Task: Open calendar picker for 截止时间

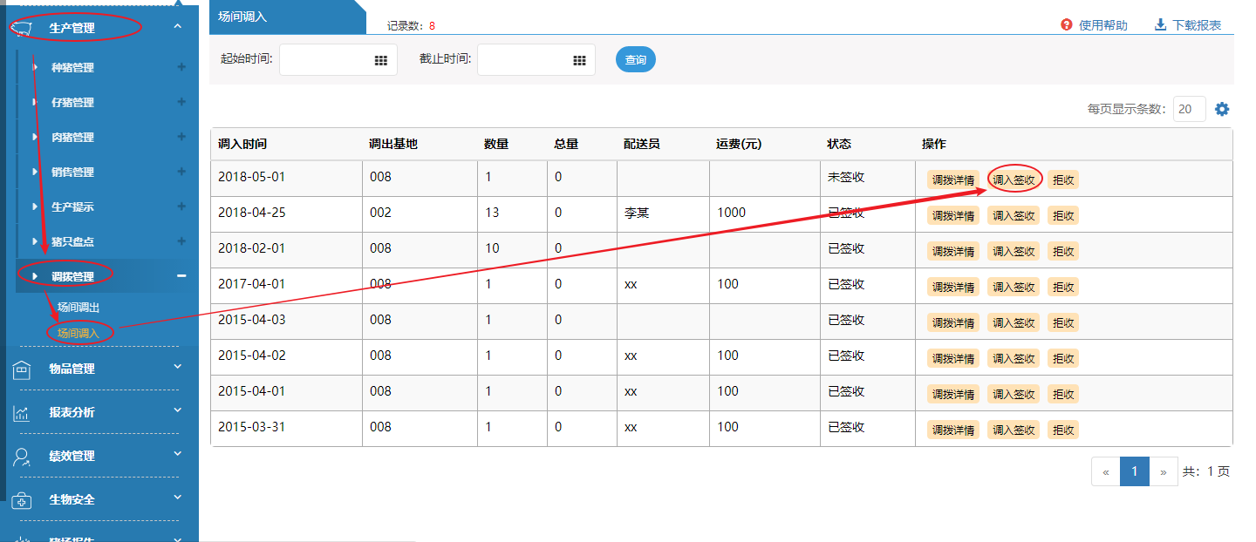Action: click(579, 60)
